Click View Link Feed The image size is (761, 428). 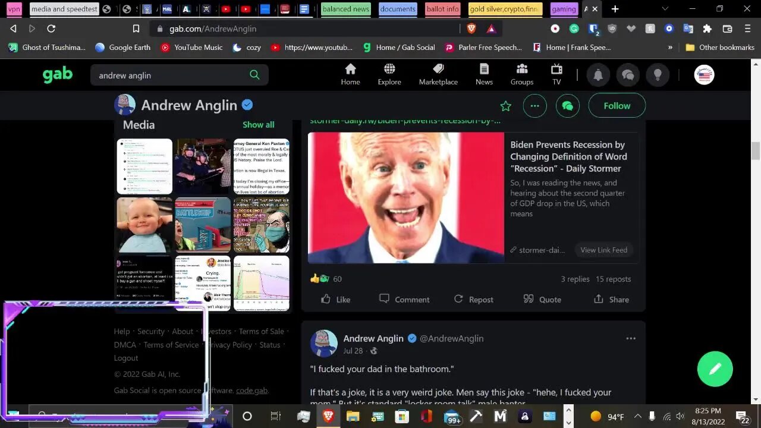pos(603,250)
